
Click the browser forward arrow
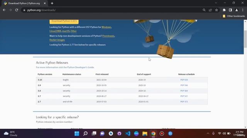10,10
